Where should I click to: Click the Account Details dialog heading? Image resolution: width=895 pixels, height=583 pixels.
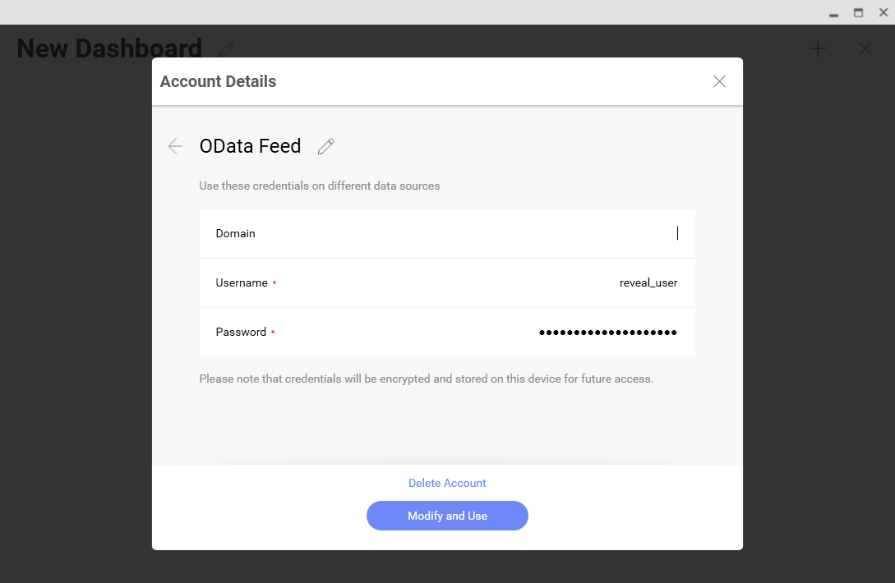click(x=218, y=81)
